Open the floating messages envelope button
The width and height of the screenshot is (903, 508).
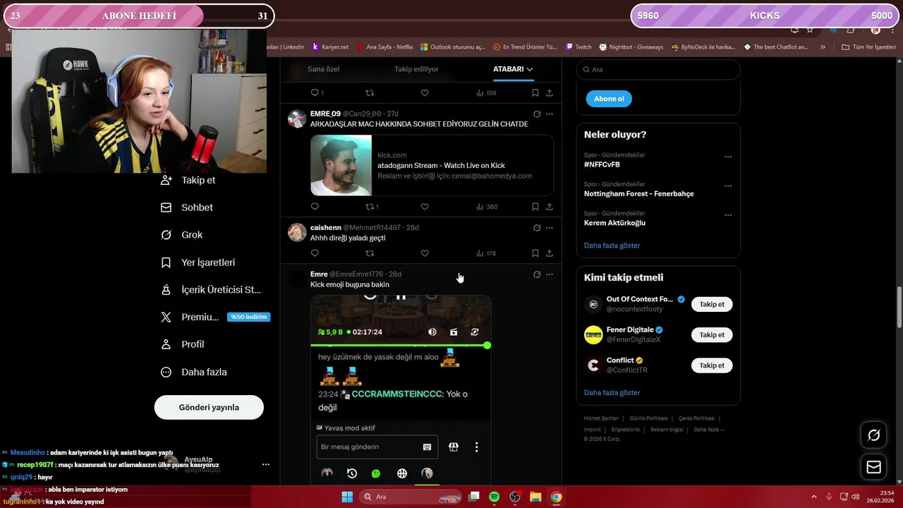pyautogui.click(x=873, y=467)
